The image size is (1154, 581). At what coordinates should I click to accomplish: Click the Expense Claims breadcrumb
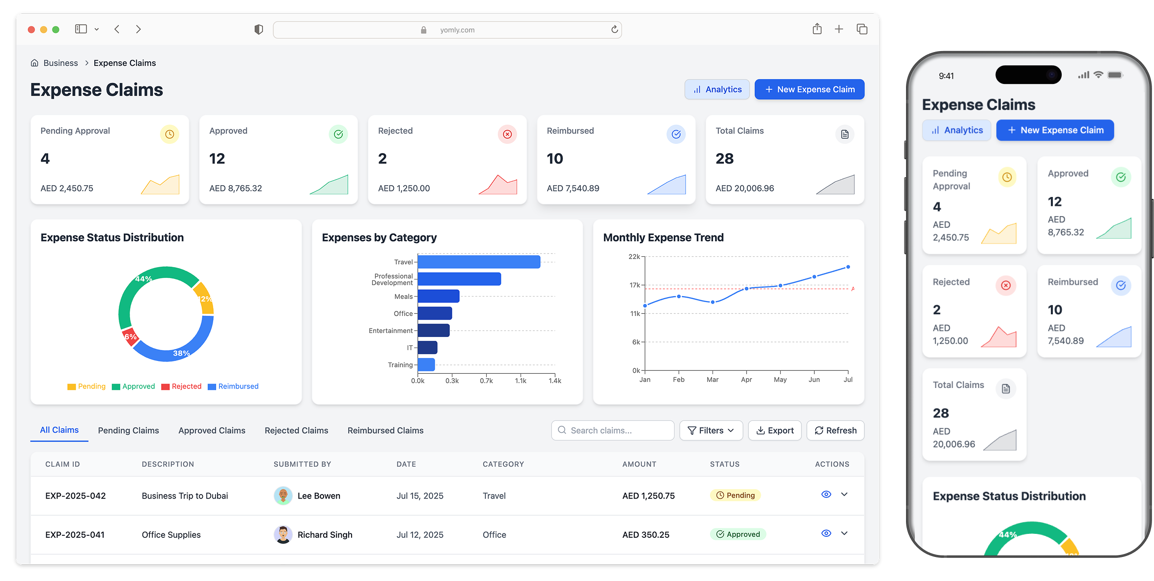[x=125, y=63]
